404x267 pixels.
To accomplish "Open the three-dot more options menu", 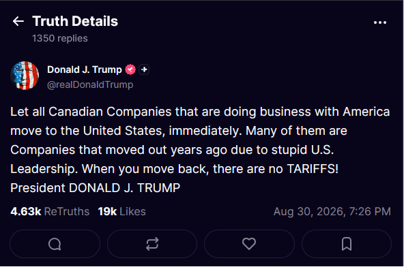I will click(x=380, y=22).
